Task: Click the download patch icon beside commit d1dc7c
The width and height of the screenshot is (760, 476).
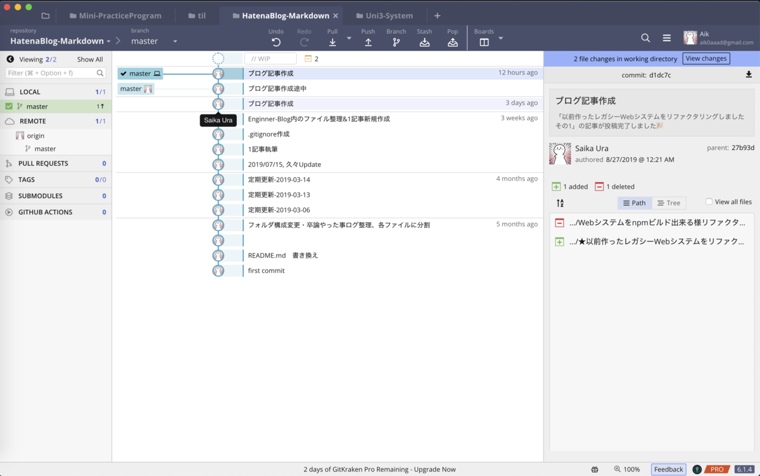Action: [749, 73]
